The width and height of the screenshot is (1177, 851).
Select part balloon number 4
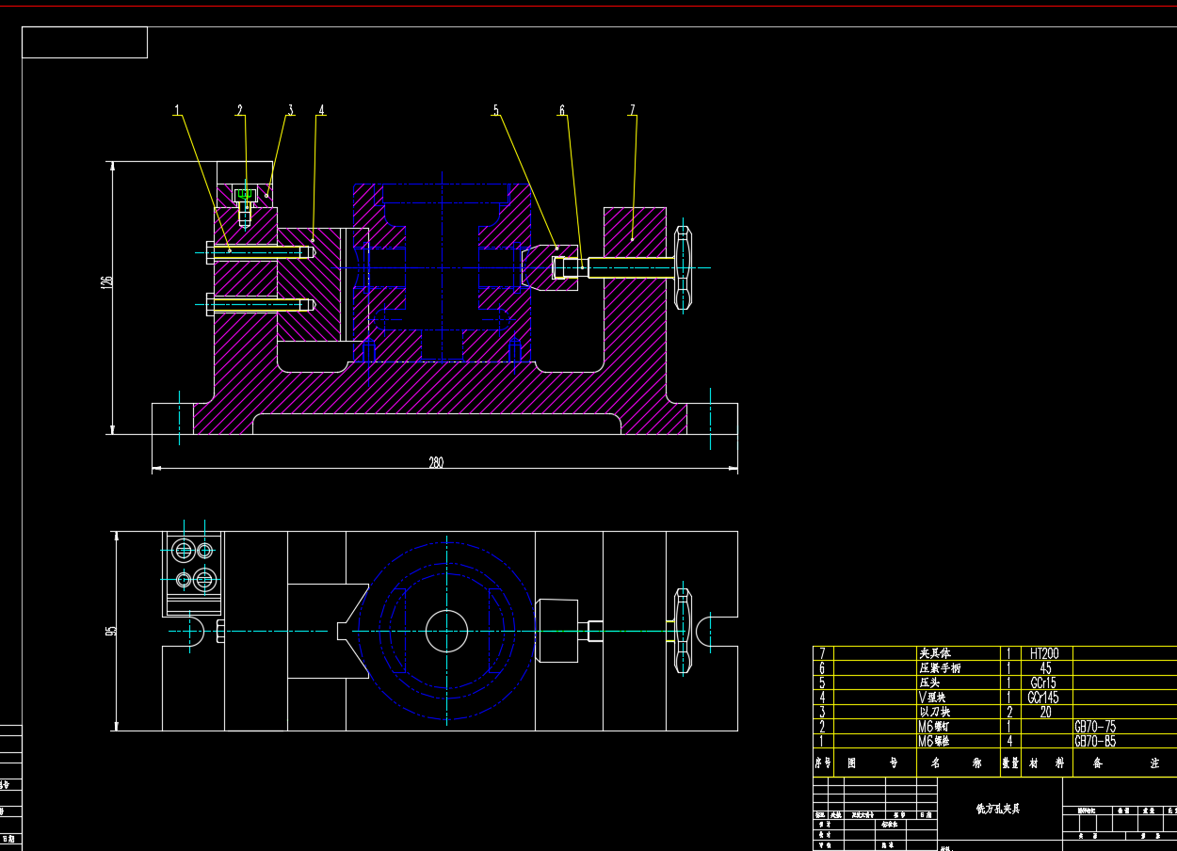point(321,110)
